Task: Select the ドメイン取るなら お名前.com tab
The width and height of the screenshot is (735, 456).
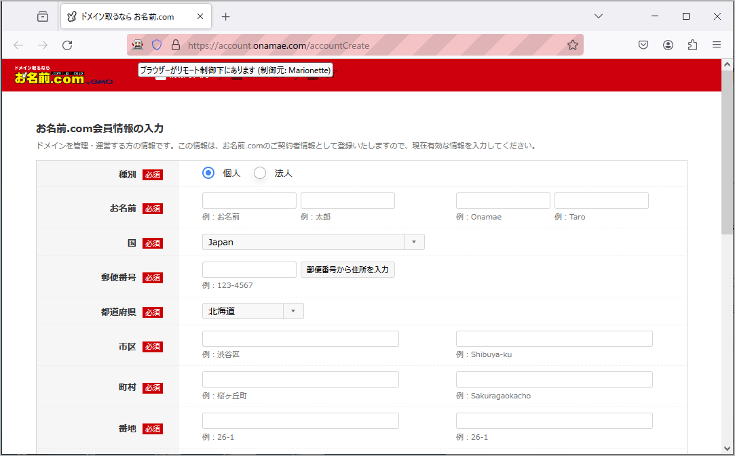Action: [x=136, y=16]
